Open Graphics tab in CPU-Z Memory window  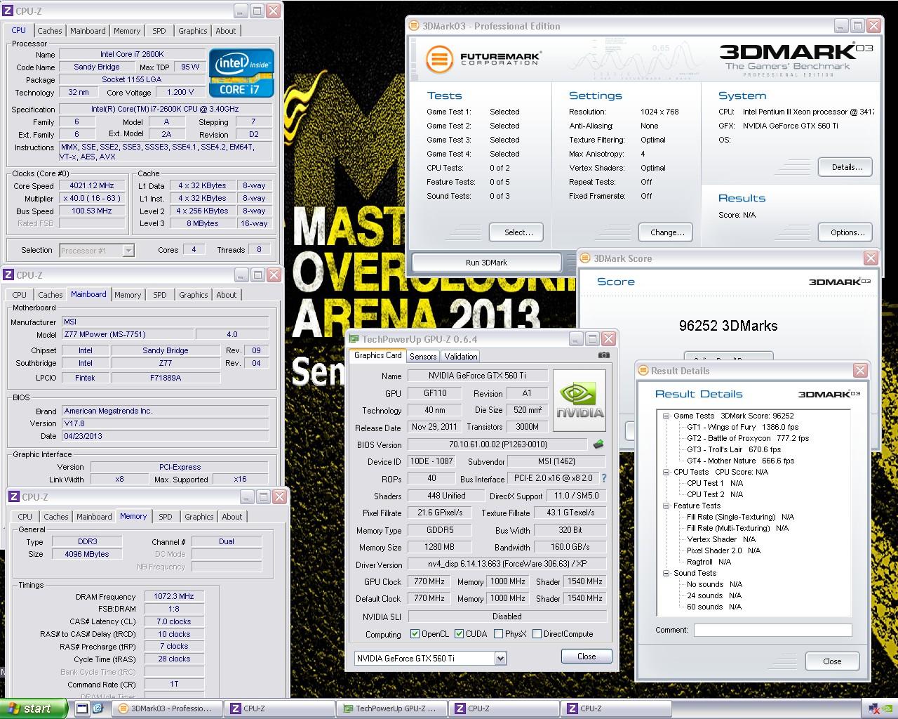[x=199, y=517]
